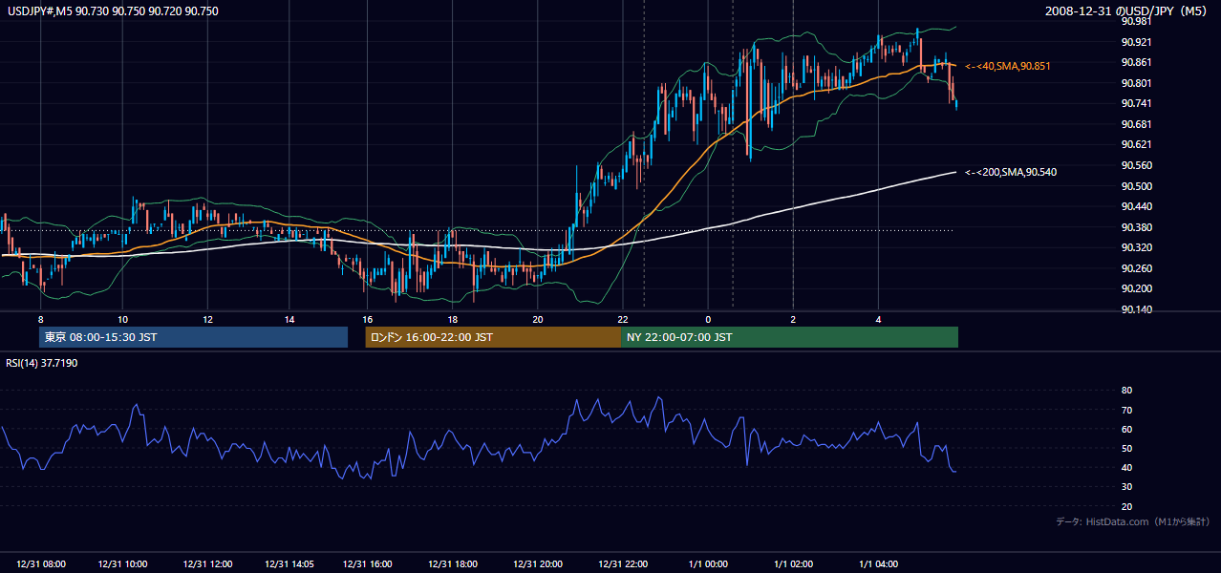Click RSI scale value 60
Image resolution: width=1221 pixels, height=573 pixels.
click(x=1126, y=429)
